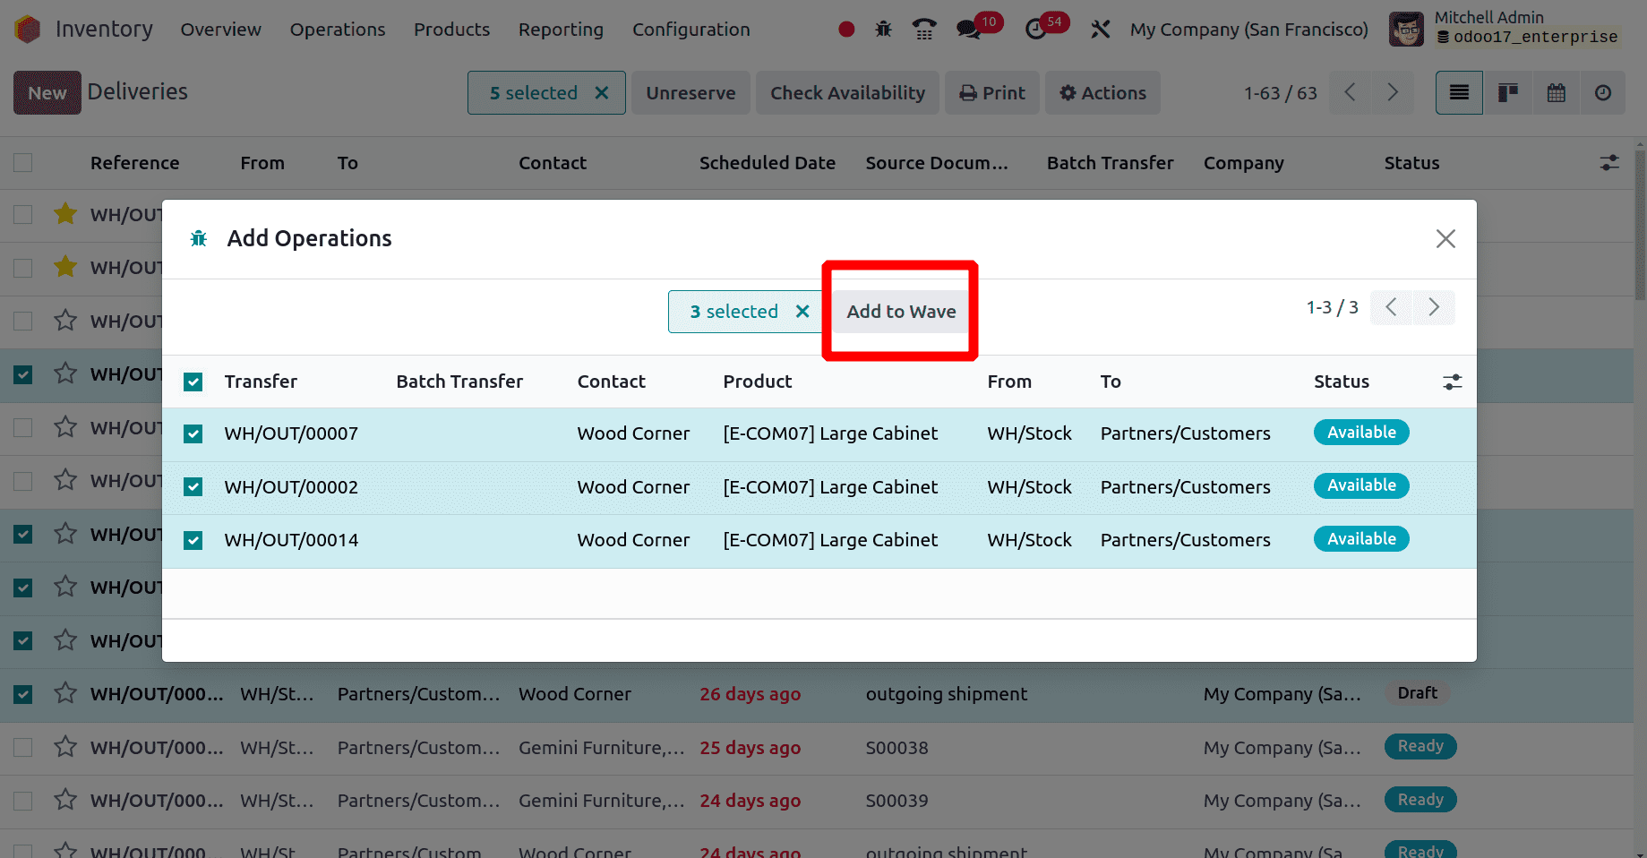Click the Add to Wave button
The height and width of the screenshot is (858, 1647).
click(901, 312)
